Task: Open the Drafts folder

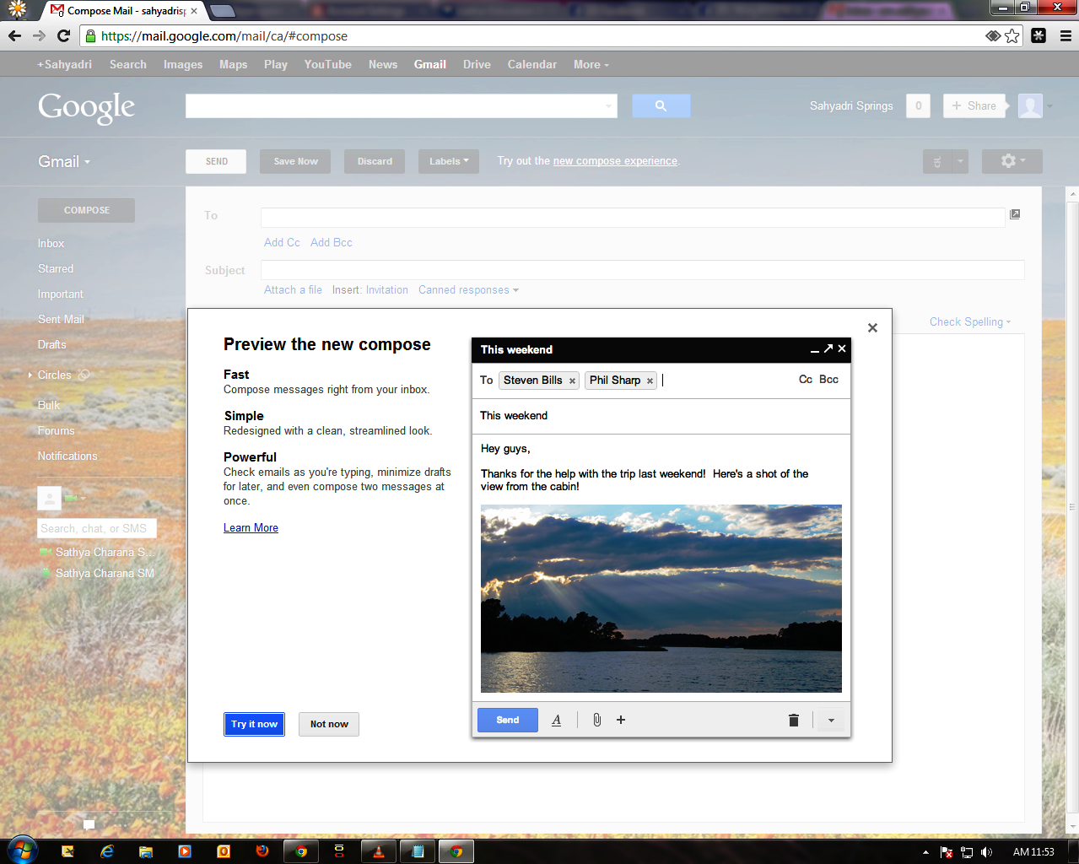Action: pos(51,344)
